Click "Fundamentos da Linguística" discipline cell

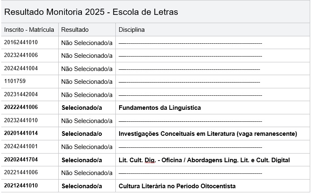(x=160, y=108)
